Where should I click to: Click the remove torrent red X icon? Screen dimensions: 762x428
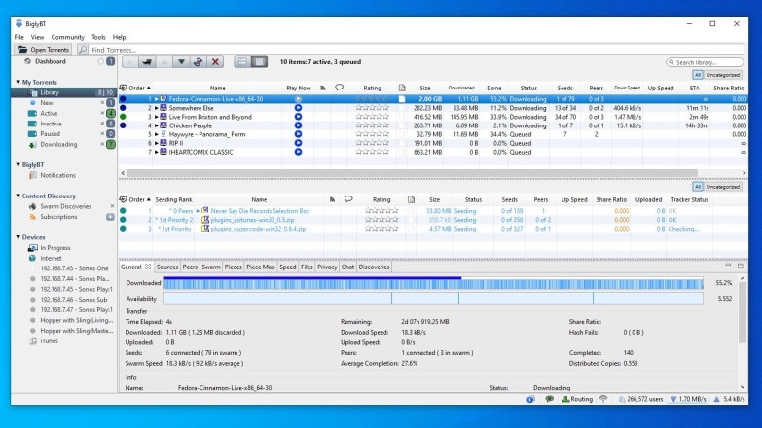pos(215,61)
